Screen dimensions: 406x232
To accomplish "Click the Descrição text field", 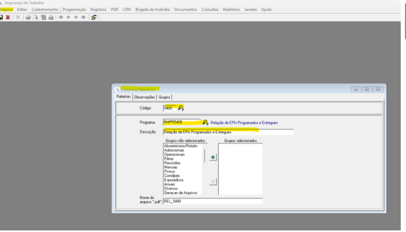I will click(x=228, y=132).
